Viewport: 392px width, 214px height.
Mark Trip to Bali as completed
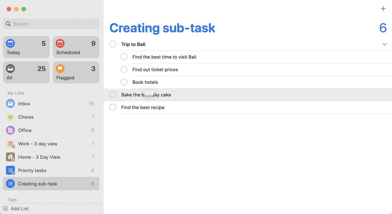(x=113, y=44)
